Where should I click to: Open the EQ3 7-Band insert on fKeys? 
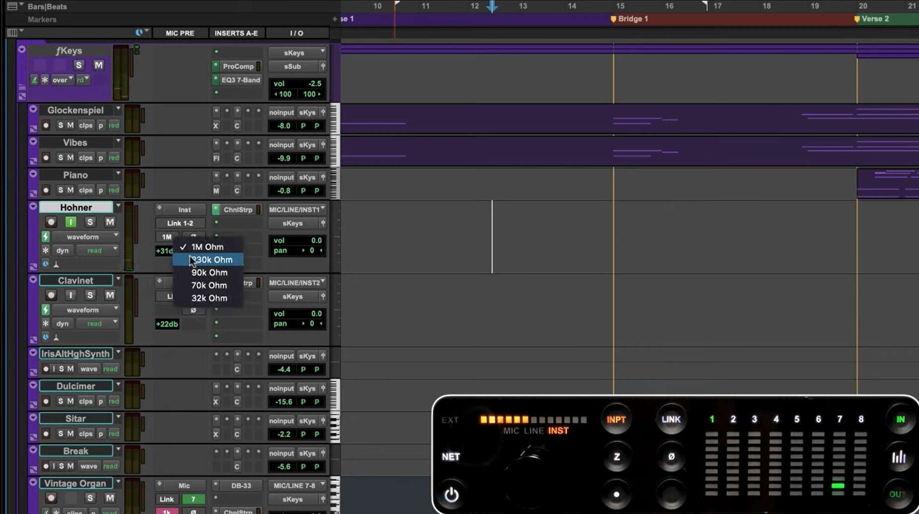click(x=240, y=80)
